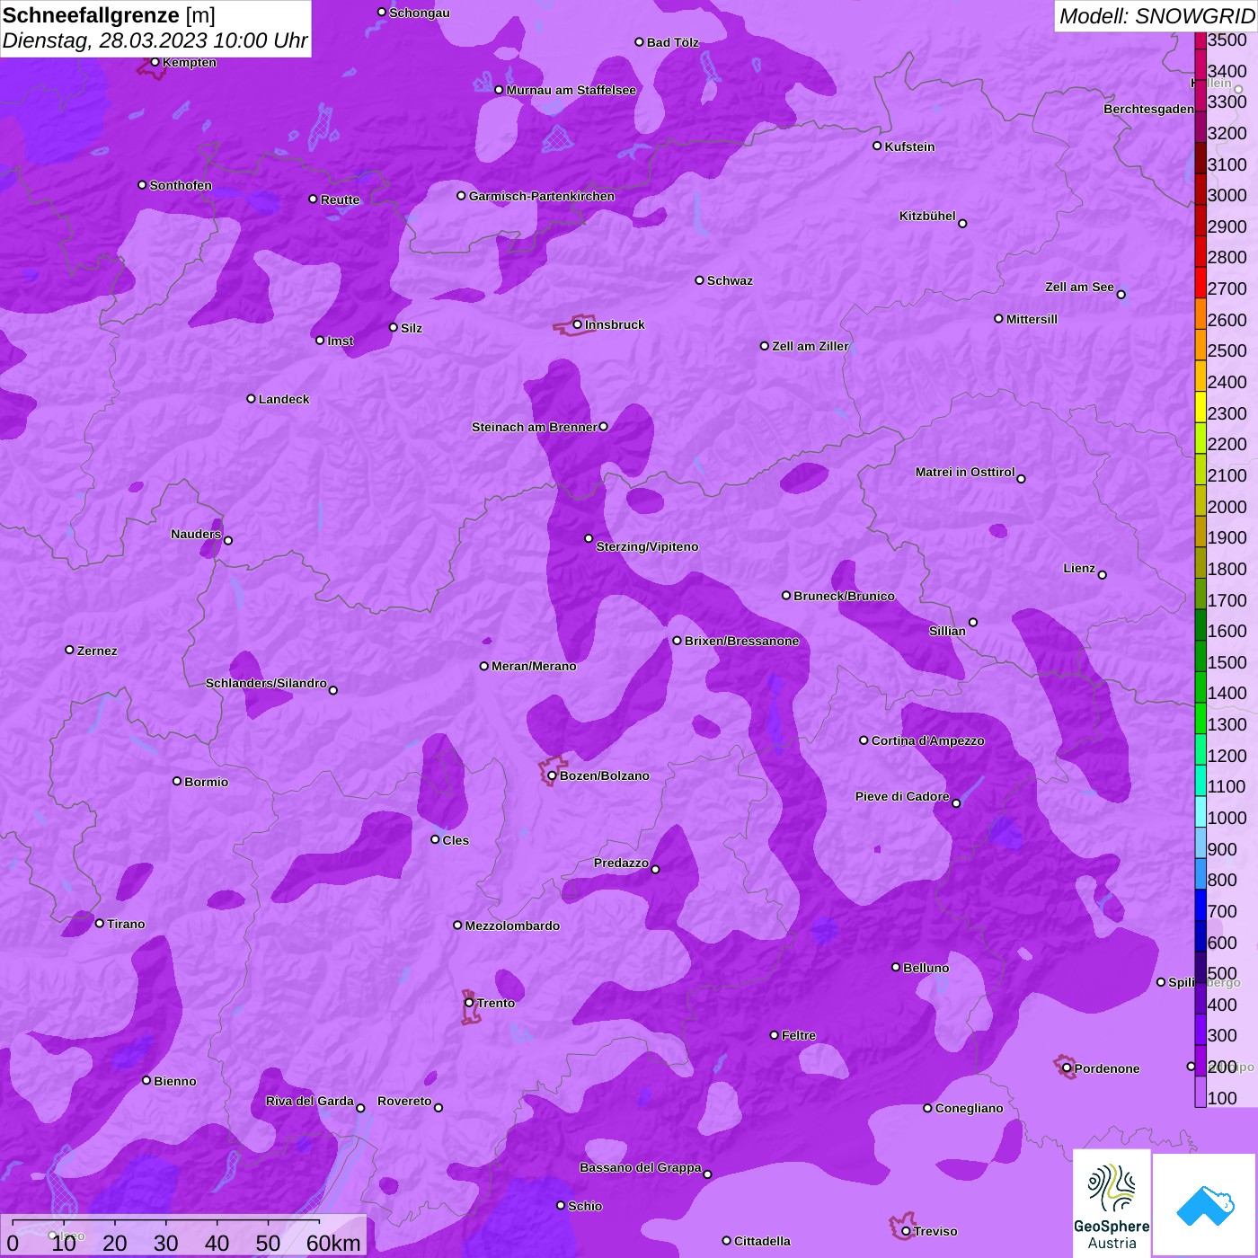The width and height of the screenshot is (1258, 1258).
Task: Click the Bassano del Grappa label
Action: click(x=641, y=1167)
